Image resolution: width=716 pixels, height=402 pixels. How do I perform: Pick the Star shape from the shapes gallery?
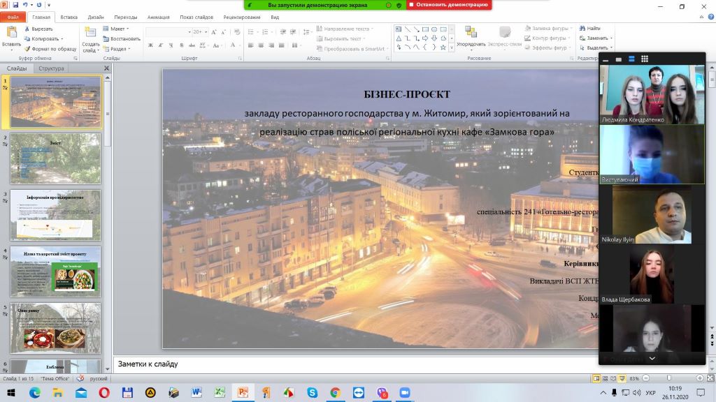click(443, 47)
